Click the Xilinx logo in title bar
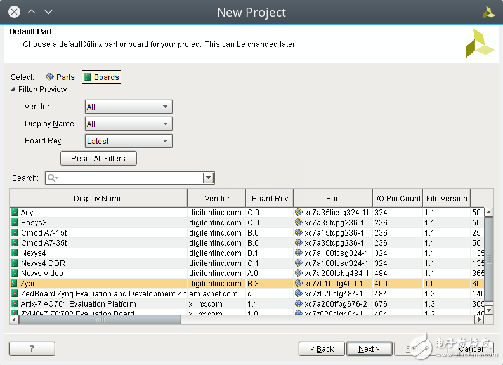The height and width of the screenshot is (365, 503). pos(488,12)
